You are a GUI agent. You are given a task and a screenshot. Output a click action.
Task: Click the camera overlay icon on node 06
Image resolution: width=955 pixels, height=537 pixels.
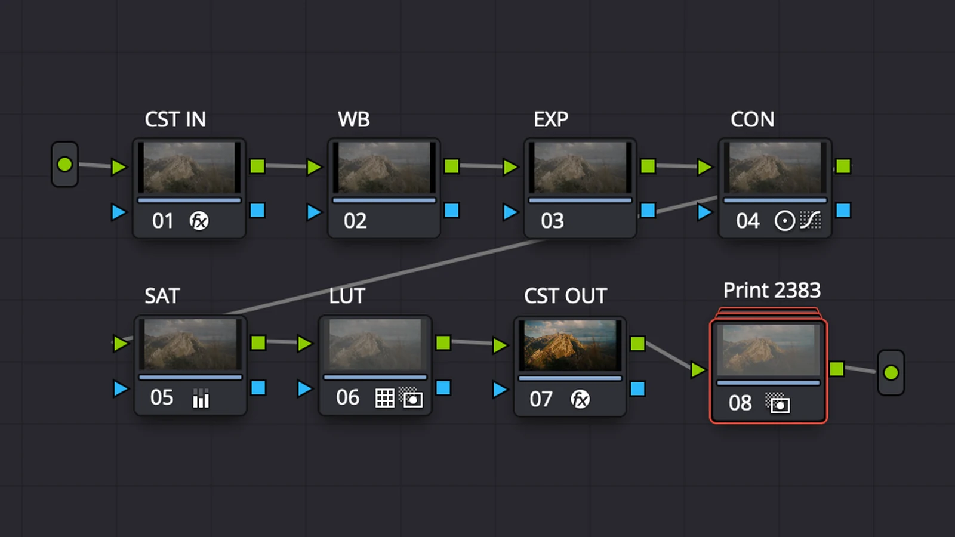coord(411,397)
